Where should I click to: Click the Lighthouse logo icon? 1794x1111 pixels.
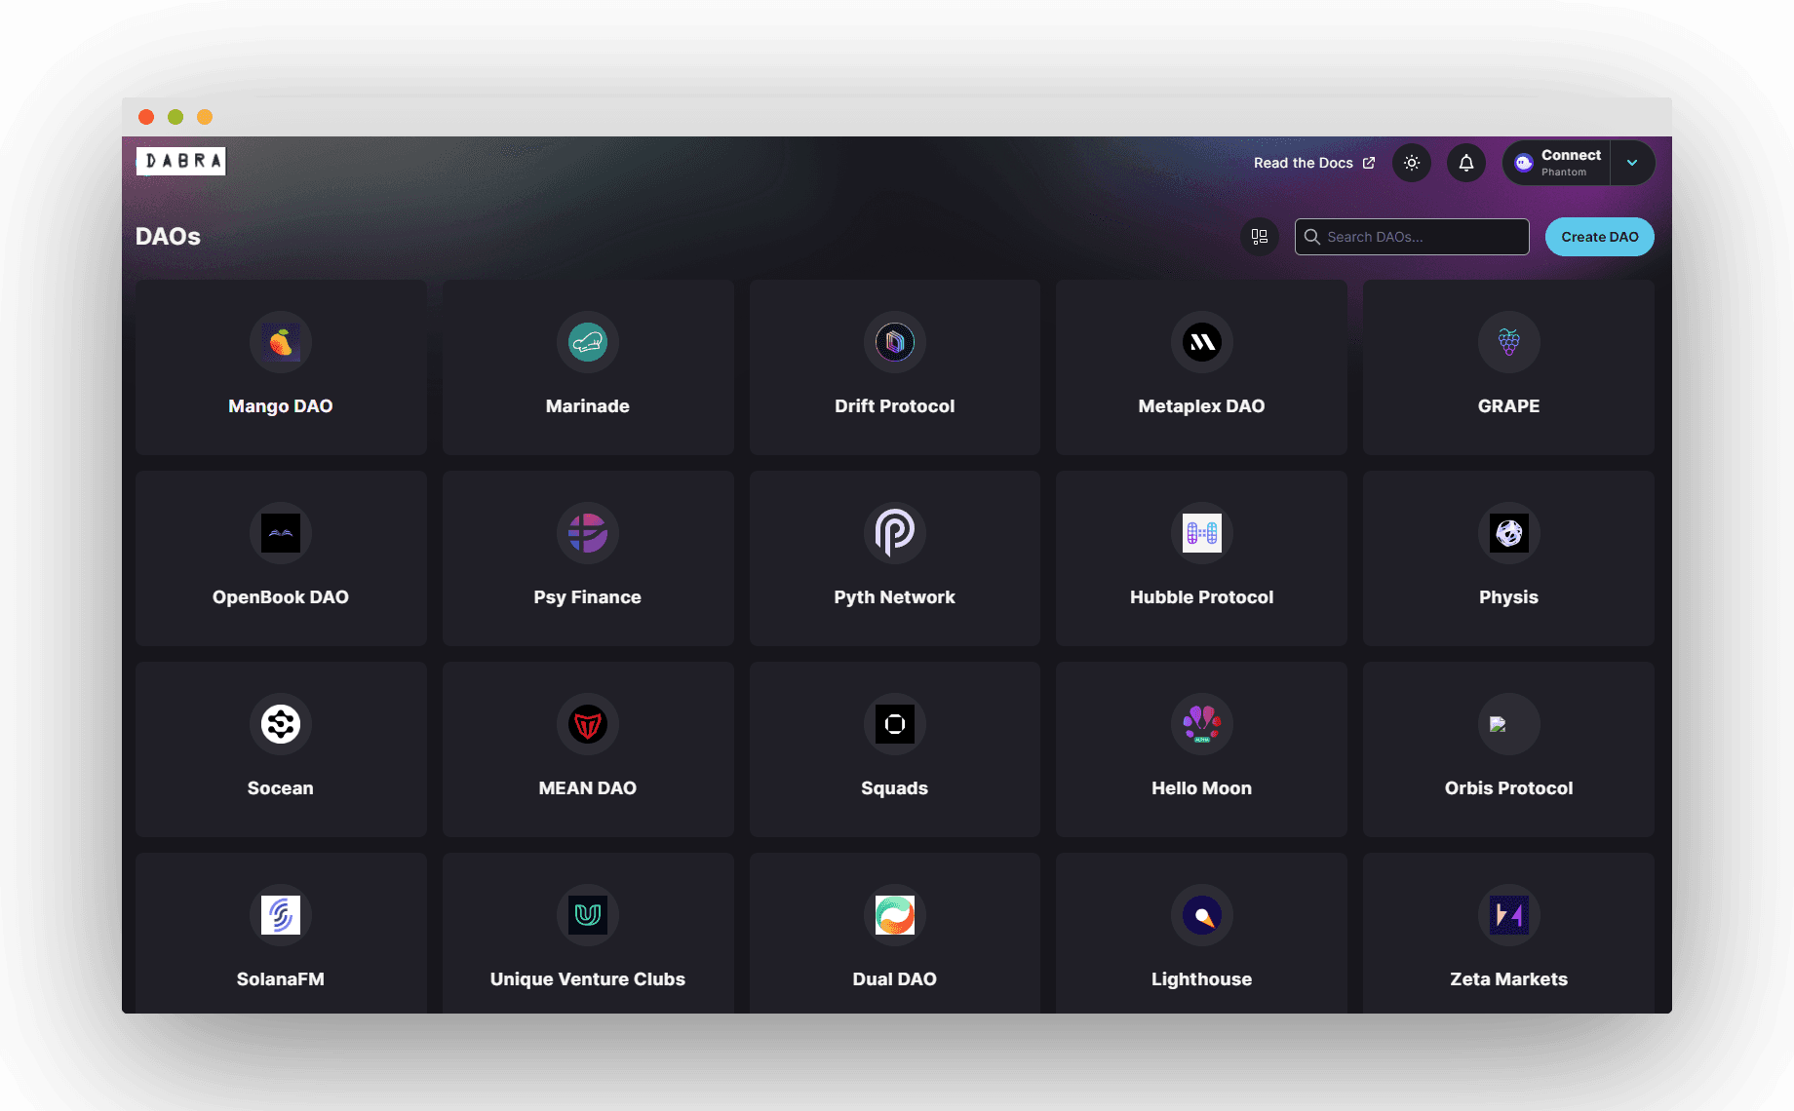point(1202,915)
